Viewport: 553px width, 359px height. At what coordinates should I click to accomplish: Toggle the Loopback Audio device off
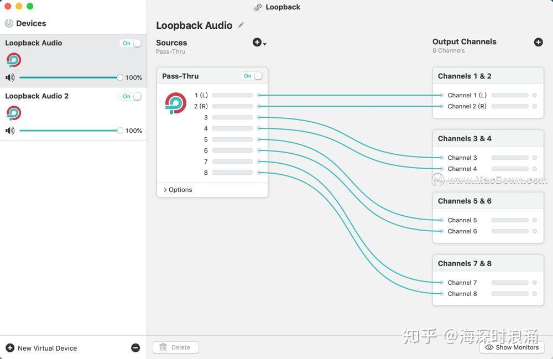[130, 43]
